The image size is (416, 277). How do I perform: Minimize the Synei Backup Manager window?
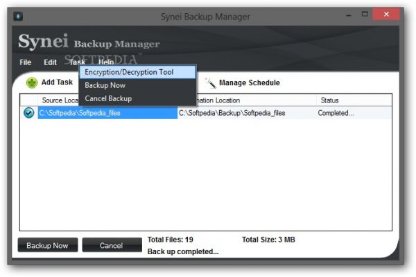pyautogui.click(x=349, y=15)
